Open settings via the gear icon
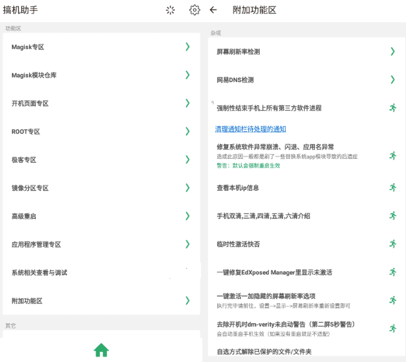This screenshot has width=406, height=362. point(195,10)
